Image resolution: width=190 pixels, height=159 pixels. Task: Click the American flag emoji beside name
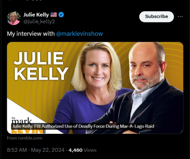click(54, 15)
